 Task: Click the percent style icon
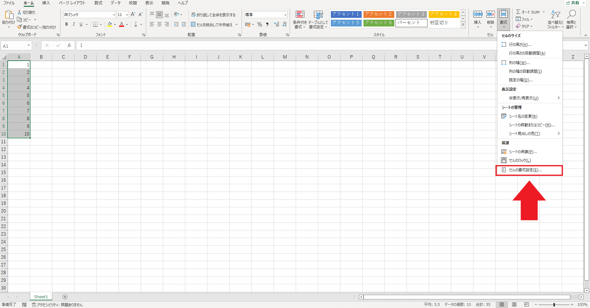pyautogui.click(x=260, y=24)
